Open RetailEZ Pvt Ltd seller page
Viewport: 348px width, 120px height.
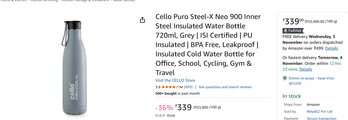point(320,112)
